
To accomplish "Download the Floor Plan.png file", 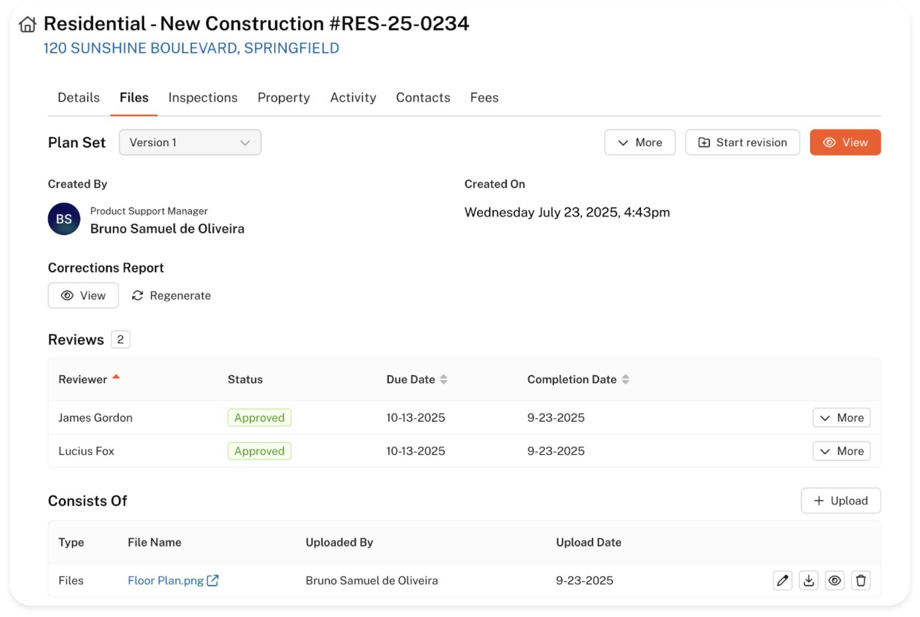I will (x=809, y=581).
